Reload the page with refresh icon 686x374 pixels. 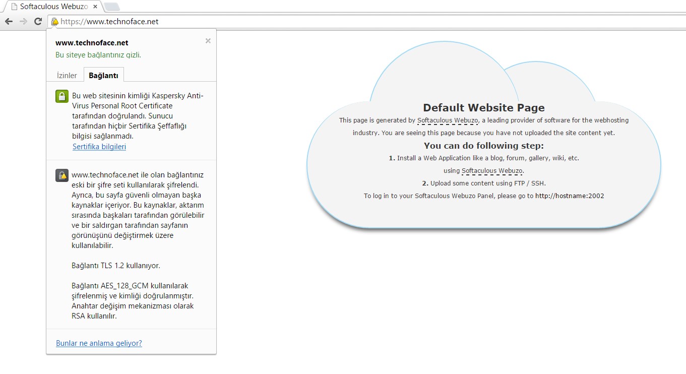[38, 21]
